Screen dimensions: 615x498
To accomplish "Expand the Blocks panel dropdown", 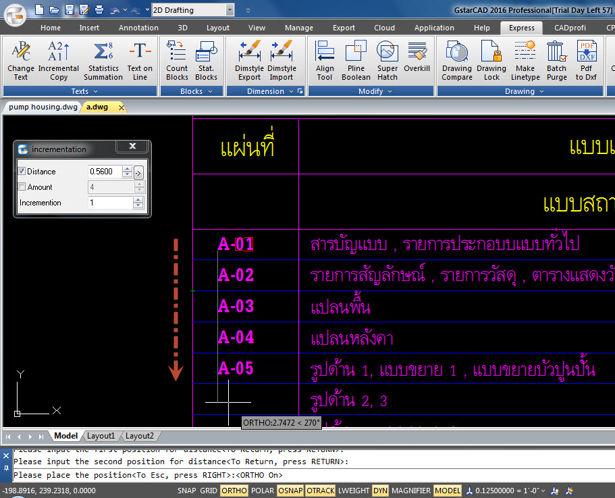I will point(210,91).
